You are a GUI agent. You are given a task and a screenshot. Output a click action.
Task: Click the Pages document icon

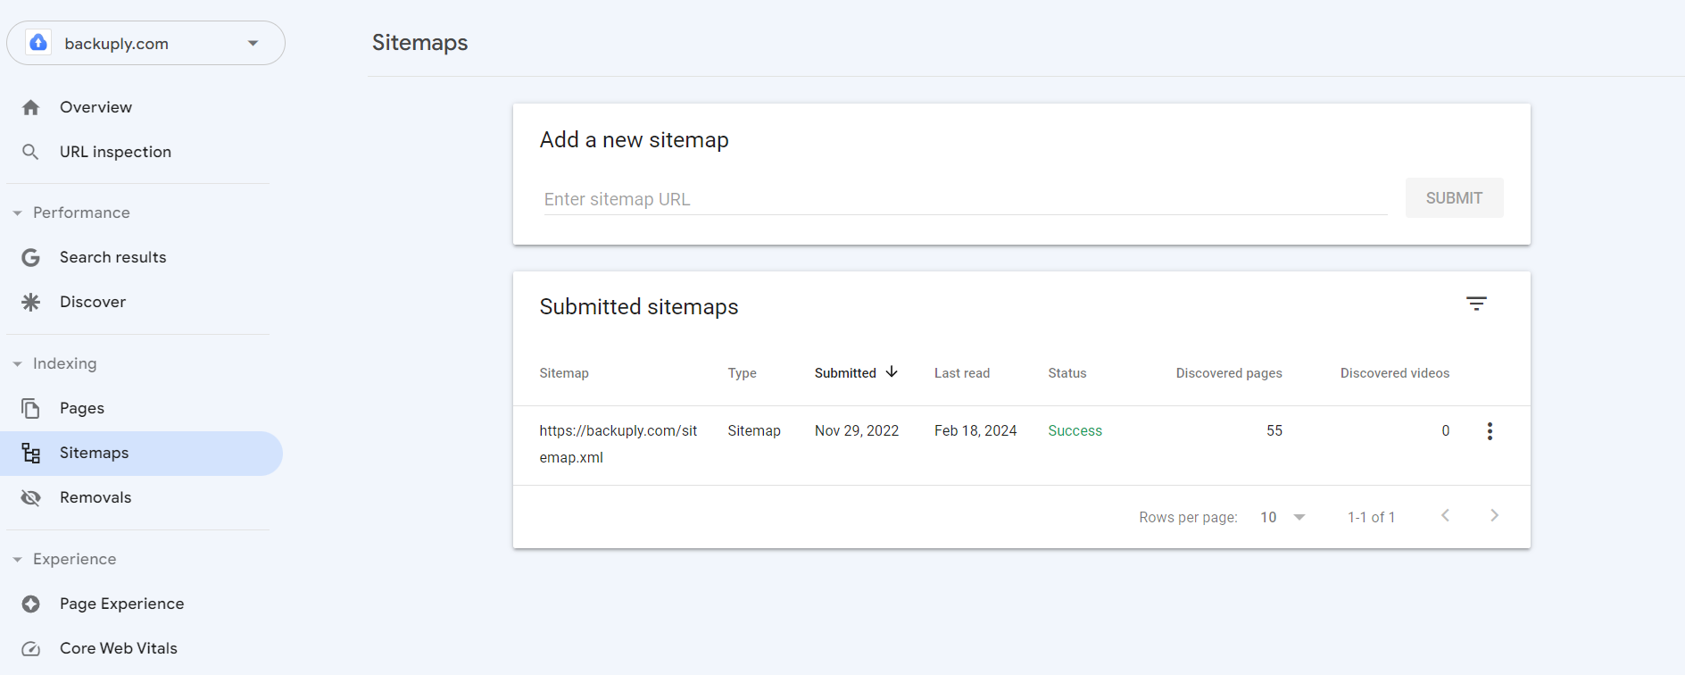point(31,408)
